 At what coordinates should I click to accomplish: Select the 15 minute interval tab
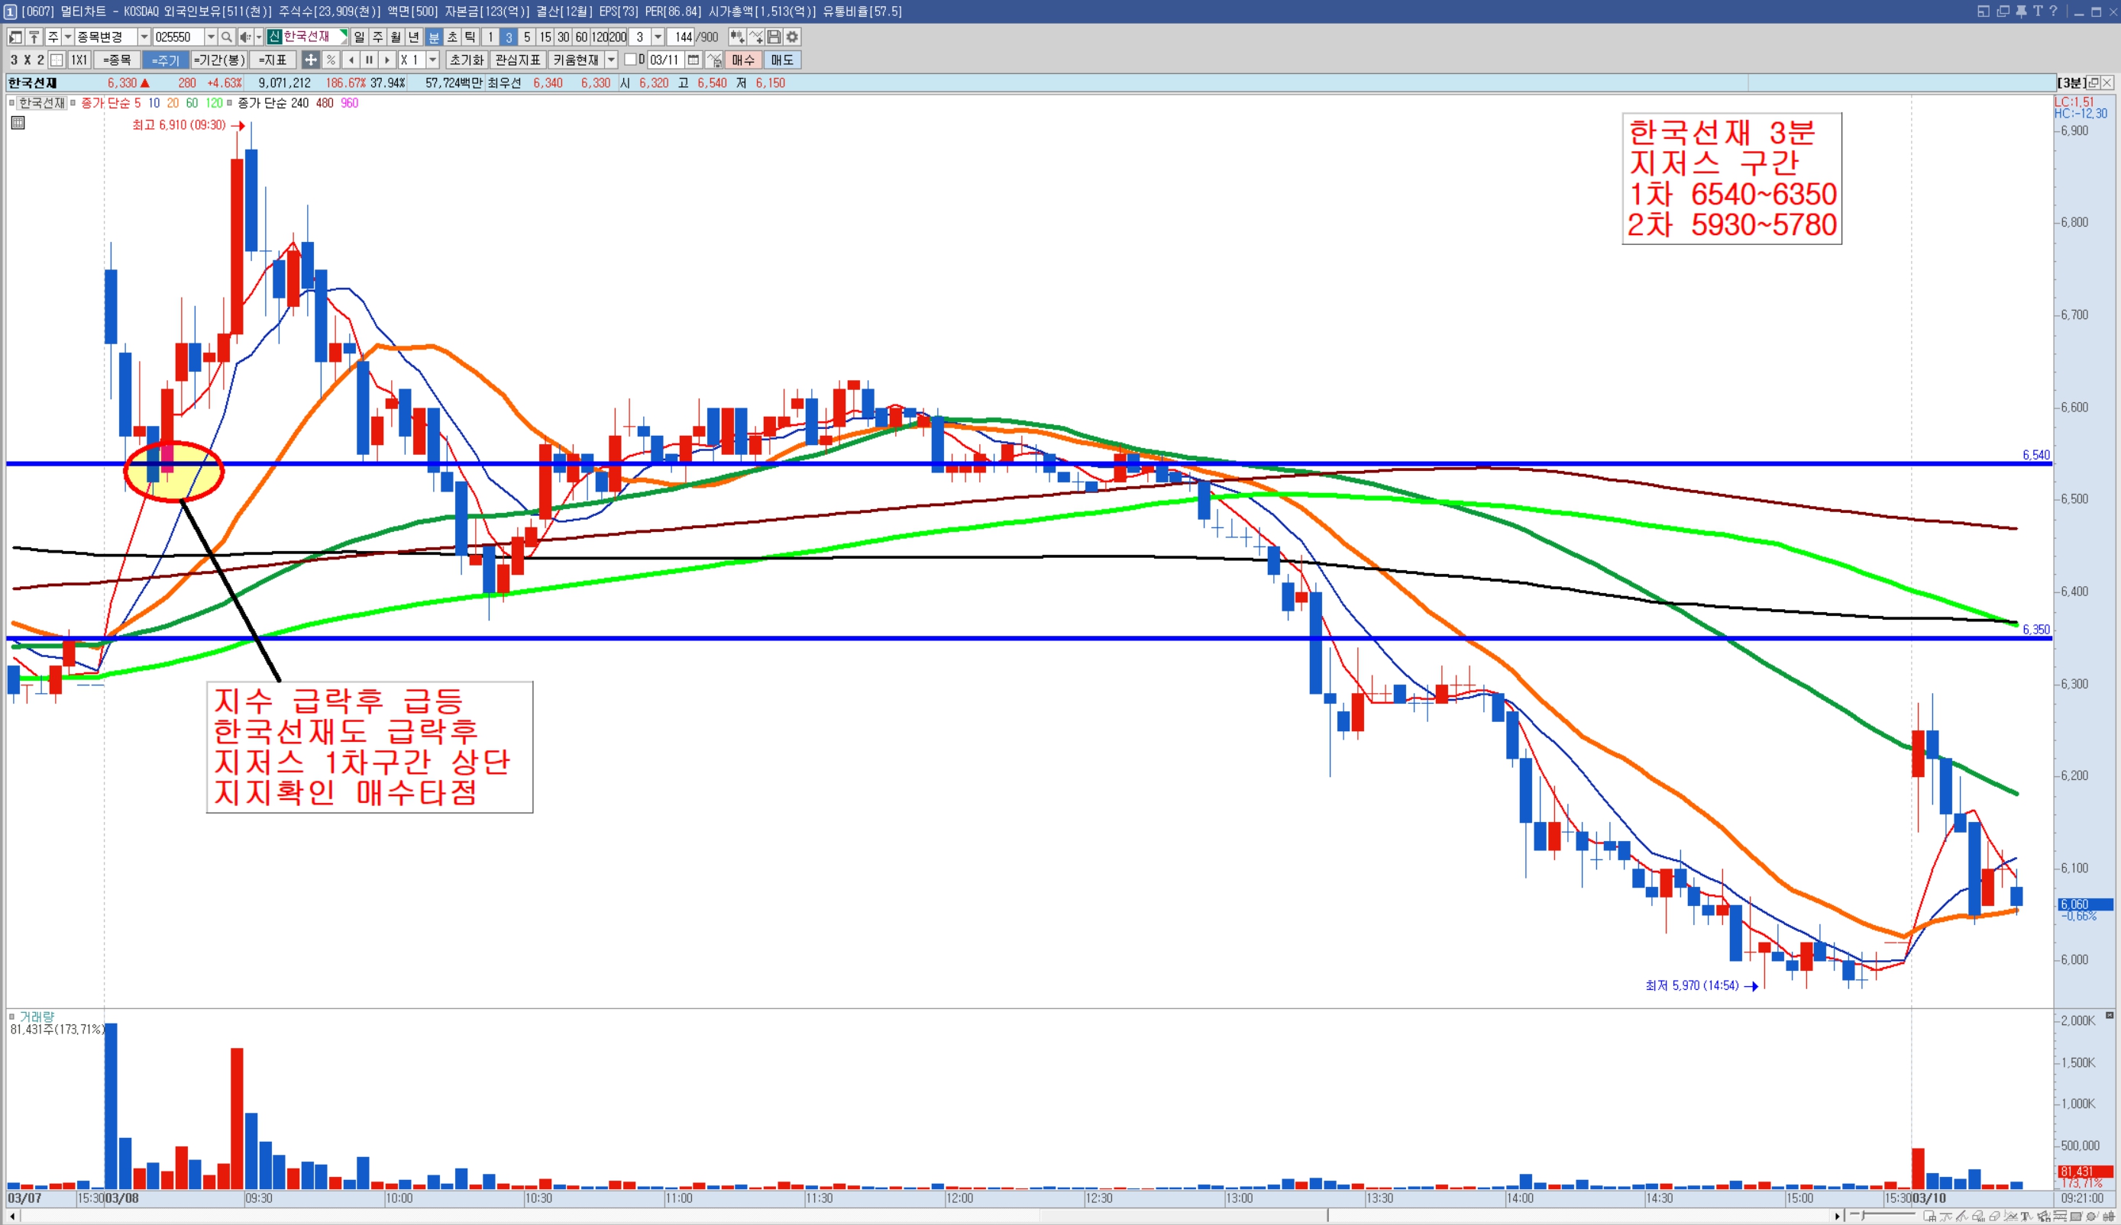[x=545, y=37]
